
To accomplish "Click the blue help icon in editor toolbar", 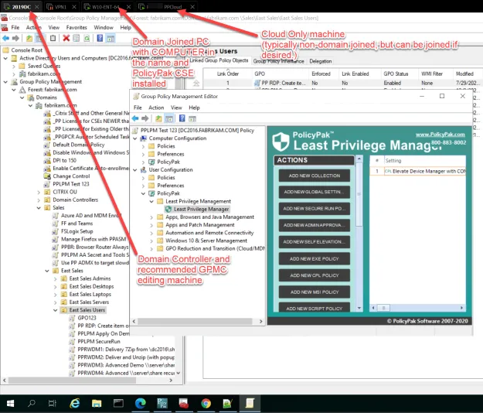I will 182,118.
